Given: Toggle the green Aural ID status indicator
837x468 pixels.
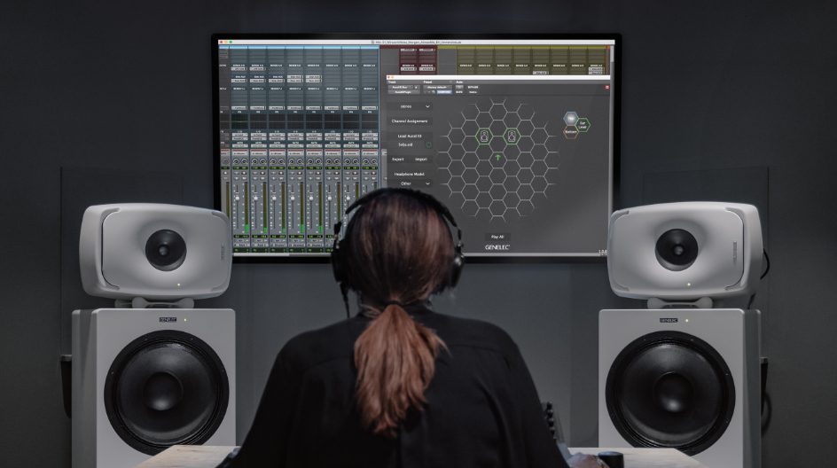Looking at the screenshot, I should click(428, 144).
